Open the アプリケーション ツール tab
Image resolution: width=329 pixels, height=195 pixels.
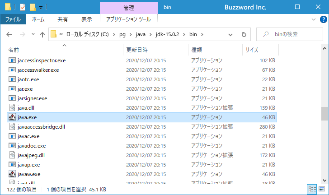pos(128,19)
